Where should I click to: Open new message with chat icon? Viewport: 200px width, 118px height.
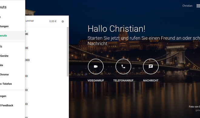pos(151,67)
